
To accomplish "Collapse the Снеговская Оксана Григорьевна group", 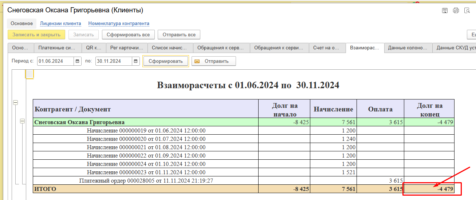I will click(x=23, y=121).
